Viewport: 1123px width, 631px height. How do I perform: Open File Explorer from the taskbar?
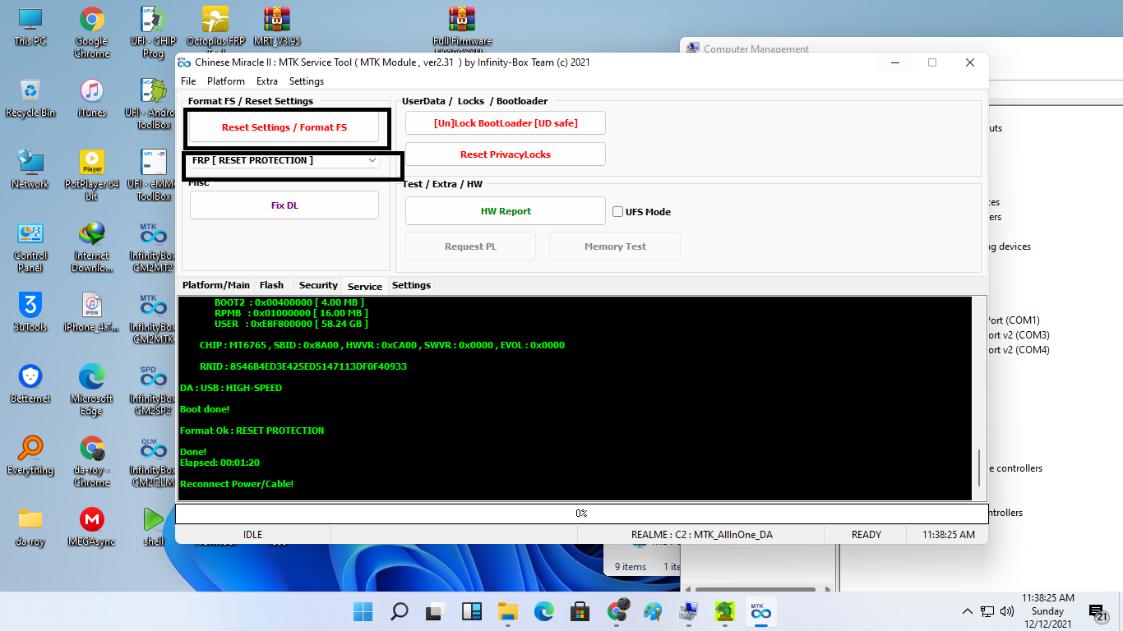coord(507,611)
